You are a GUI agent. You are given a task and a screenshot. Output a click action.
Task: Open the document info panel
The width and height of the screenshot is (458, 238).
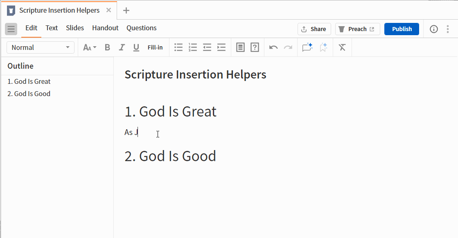coord(434,29)
